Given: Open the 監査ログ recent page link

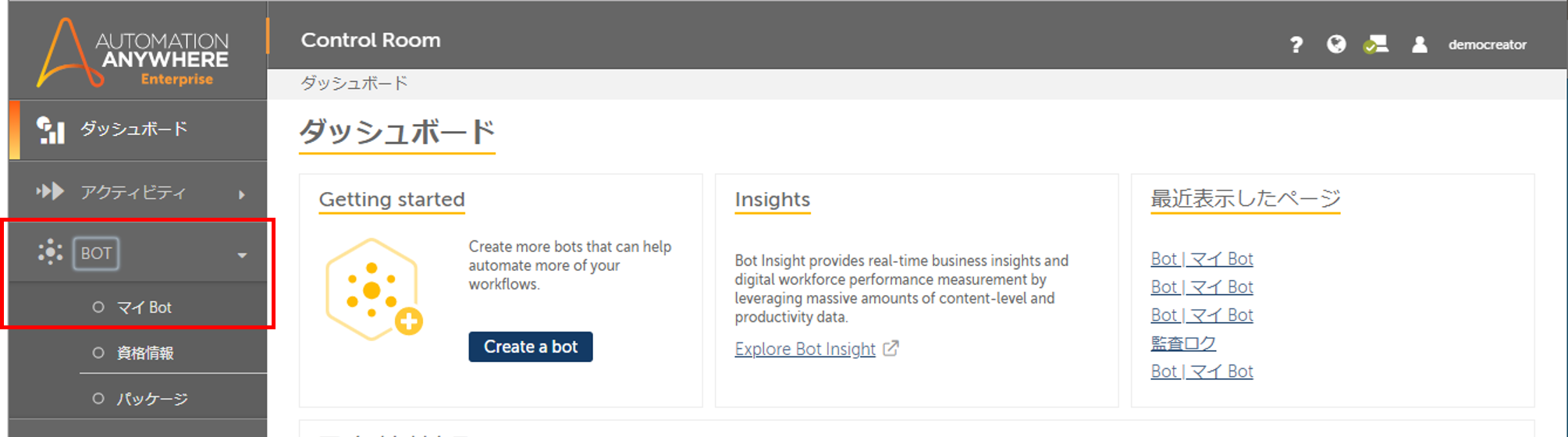Looking at the screenshot, I should tap(1183, 343).
